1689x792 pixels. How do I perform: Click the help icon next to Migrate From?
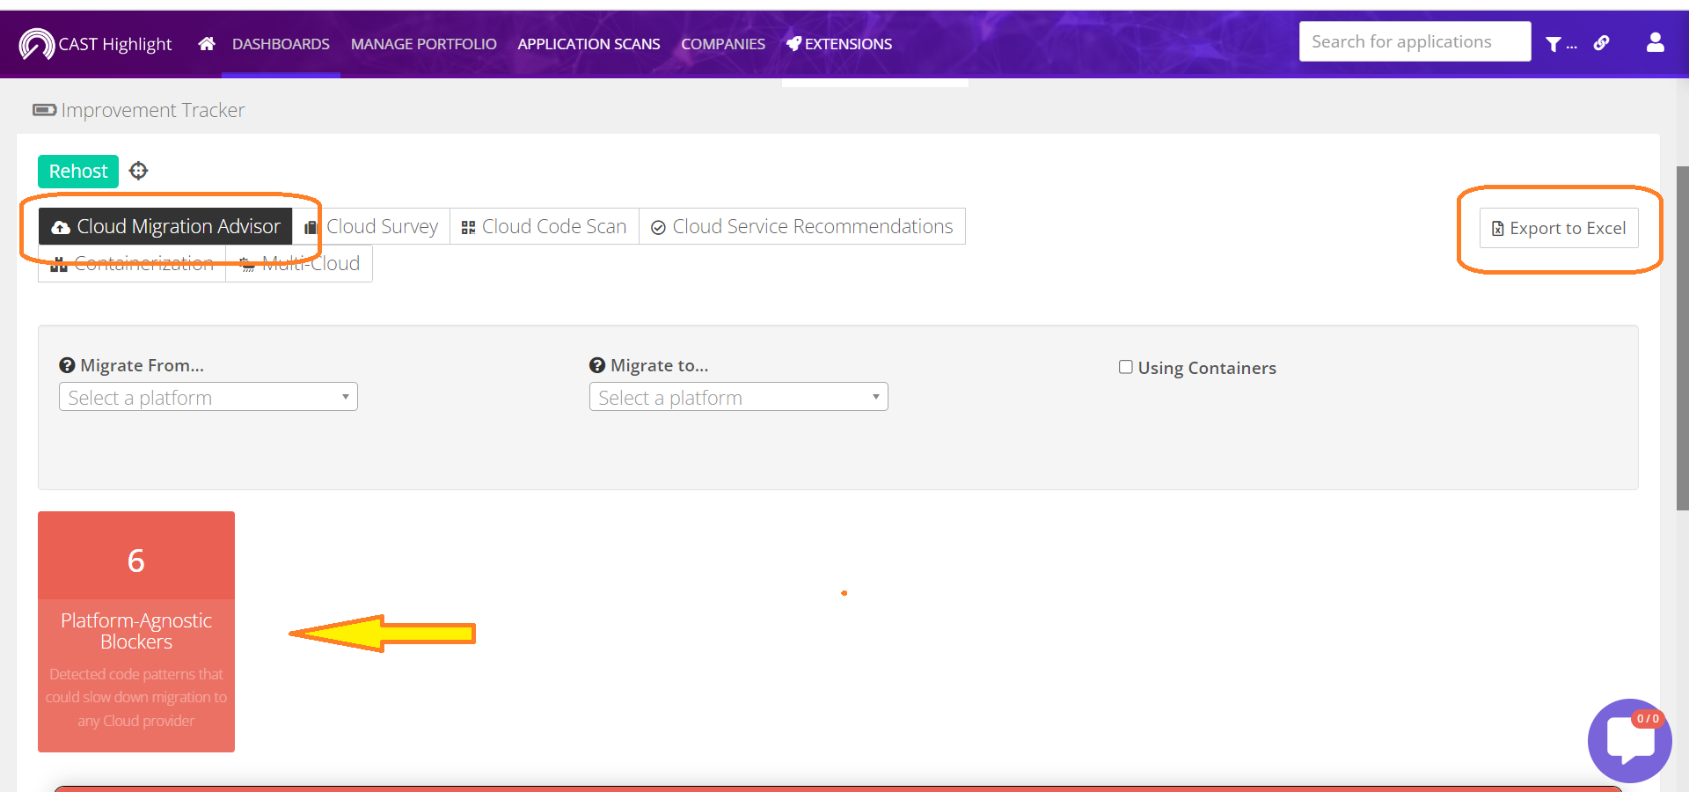(x=67, y=365)
